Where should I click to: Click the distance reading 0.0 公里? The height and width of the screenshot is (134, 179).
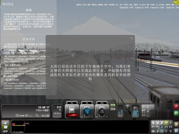tap(45, 116)
